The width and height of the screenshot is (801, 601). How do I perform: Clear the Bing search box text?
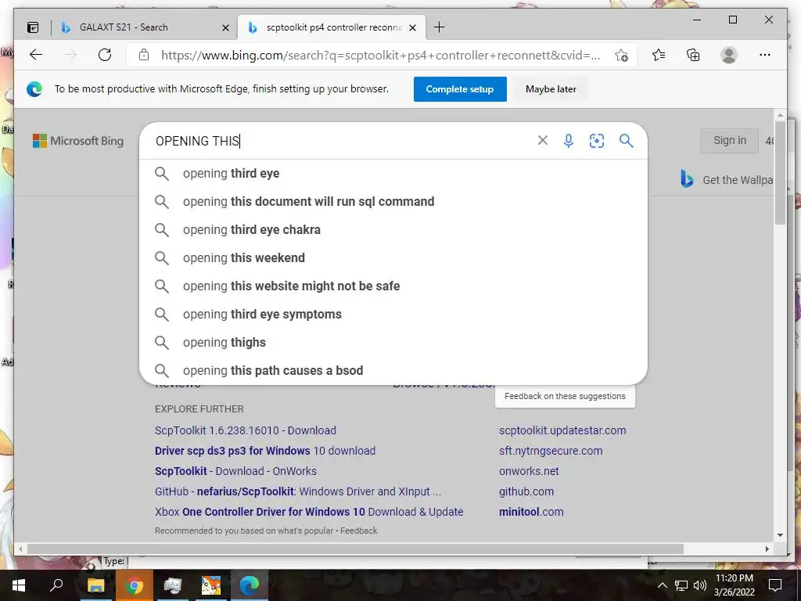point(543,141)
